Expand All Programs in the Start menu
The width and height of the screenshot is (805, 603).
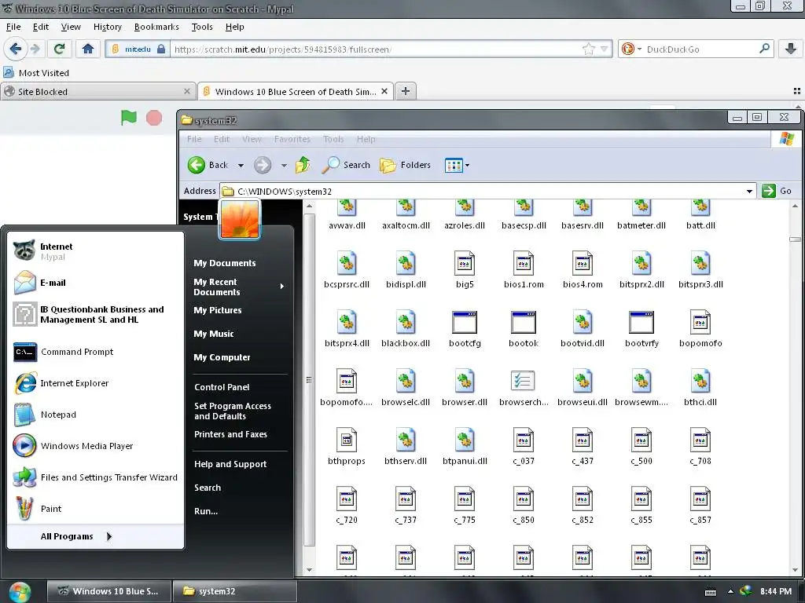[x=76, y=536]
